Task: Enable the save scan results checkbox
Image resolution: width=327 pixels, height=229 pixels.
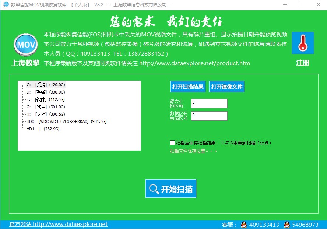Action: pyautogui.click(x=172, y=142)
